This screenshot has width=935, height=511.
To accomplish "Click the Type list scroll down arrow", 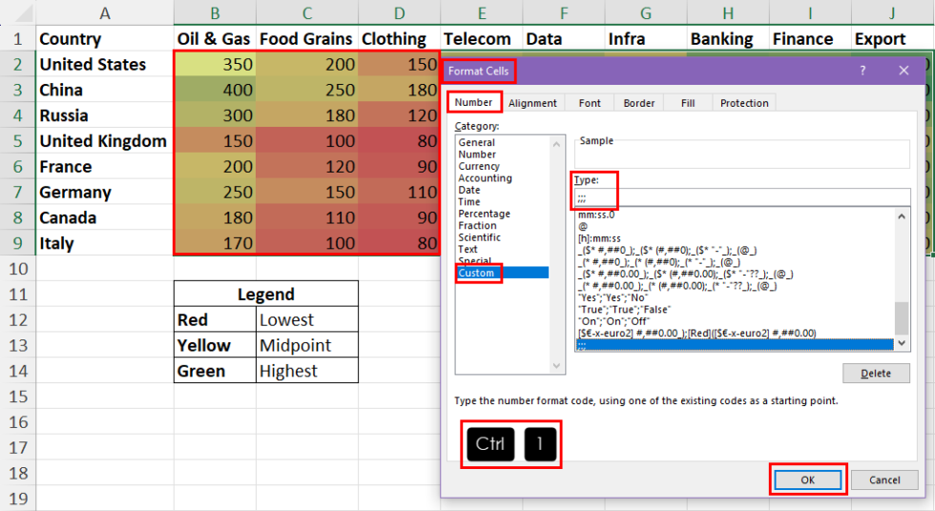I will coord(902,343).
